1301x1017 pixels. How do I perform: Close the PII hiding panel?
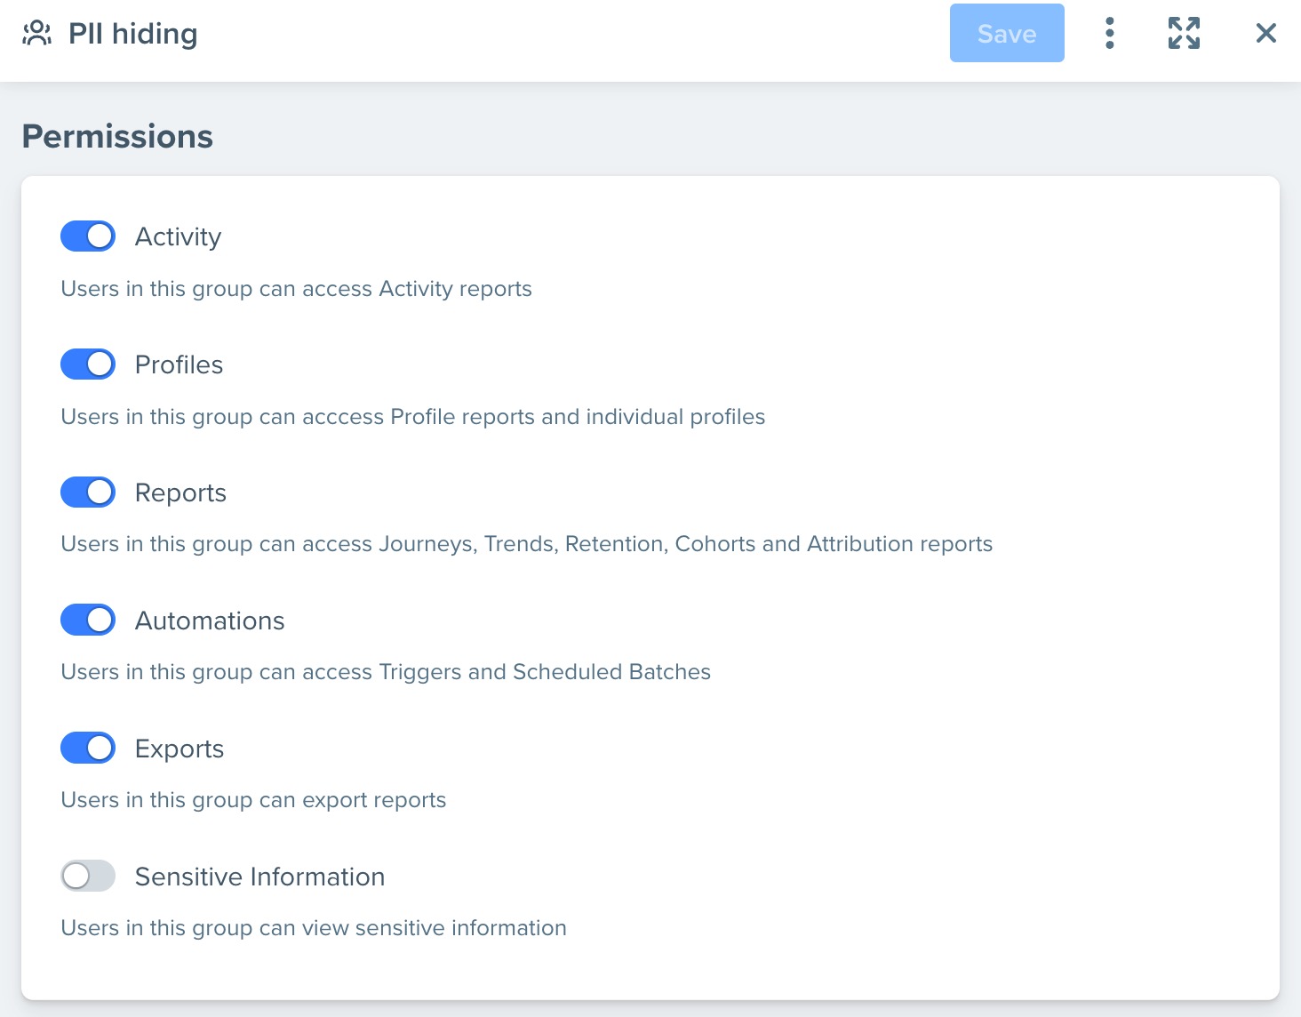[x=1266, y=34]
